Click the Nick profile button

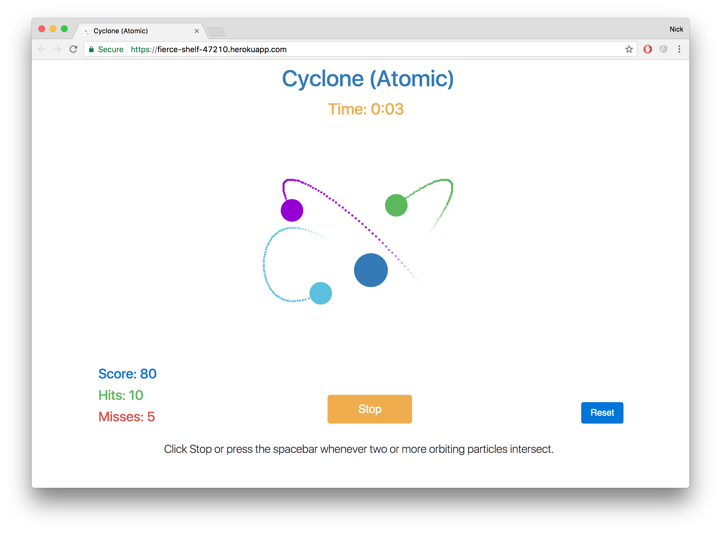click(x=676, y=29)
